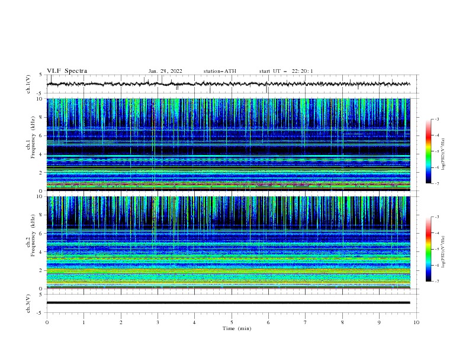
Task: Click time axis tick label '0'
Action: (47, 322)
